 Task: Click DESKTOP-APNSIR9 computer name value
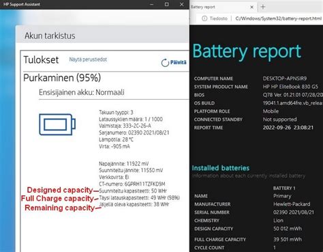285,79
